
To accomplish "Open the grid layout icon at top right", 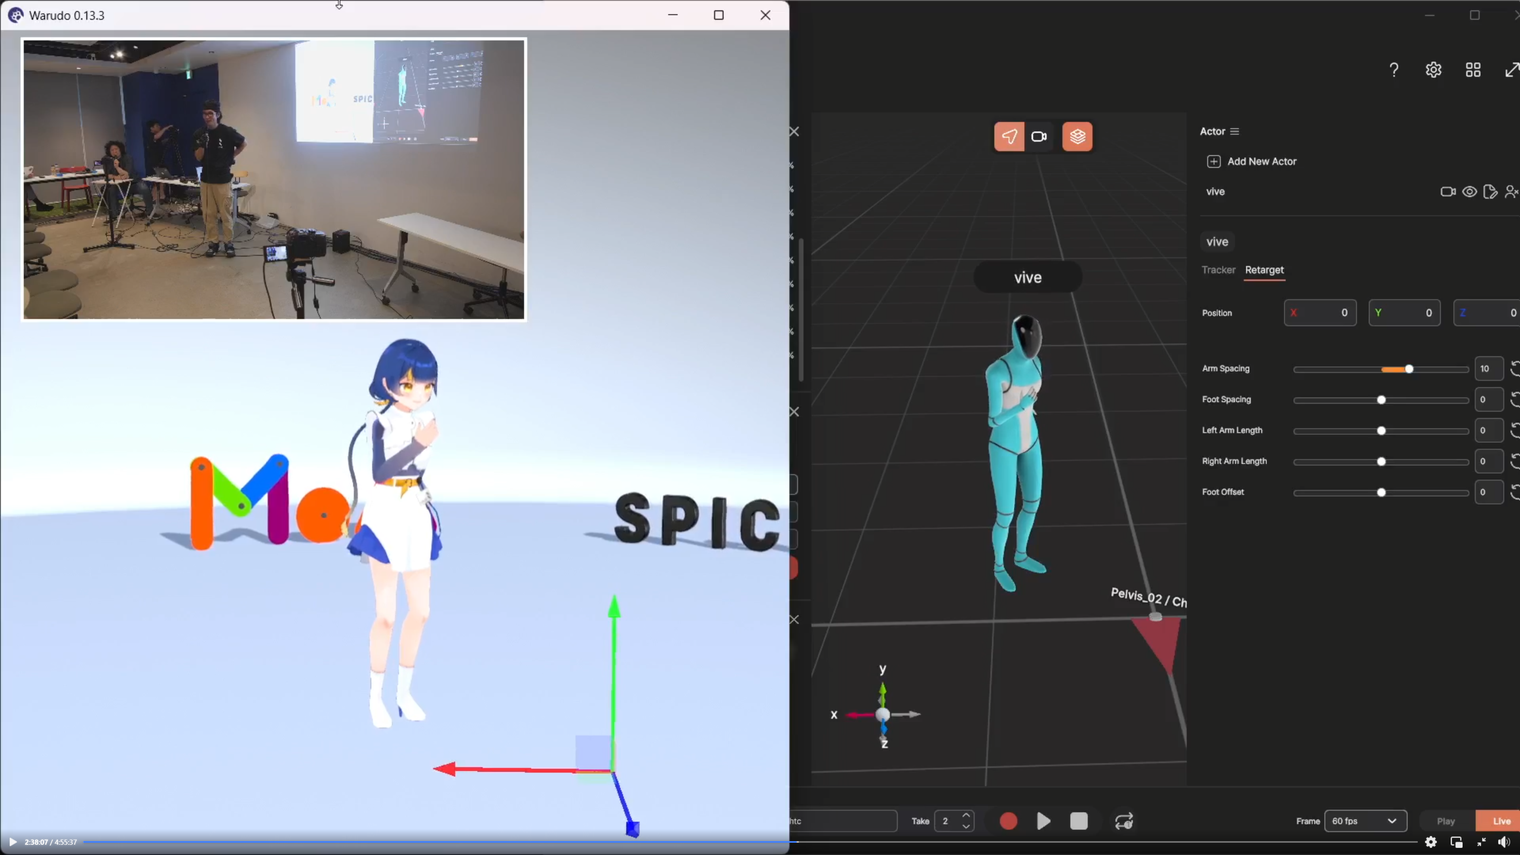I will pos(1473,70).
